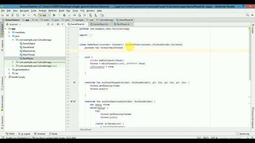Collapse the java folder
The height and width of the screenshot is (143, 255).
click(9, 36)
